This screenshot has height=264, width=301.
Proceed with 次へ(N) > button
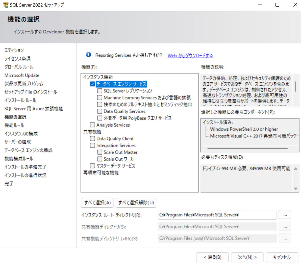coord(247,257)
